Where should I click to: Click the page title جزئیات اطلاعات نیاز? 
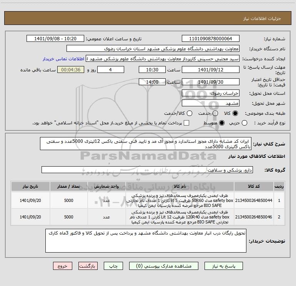(x=262, y=18)
